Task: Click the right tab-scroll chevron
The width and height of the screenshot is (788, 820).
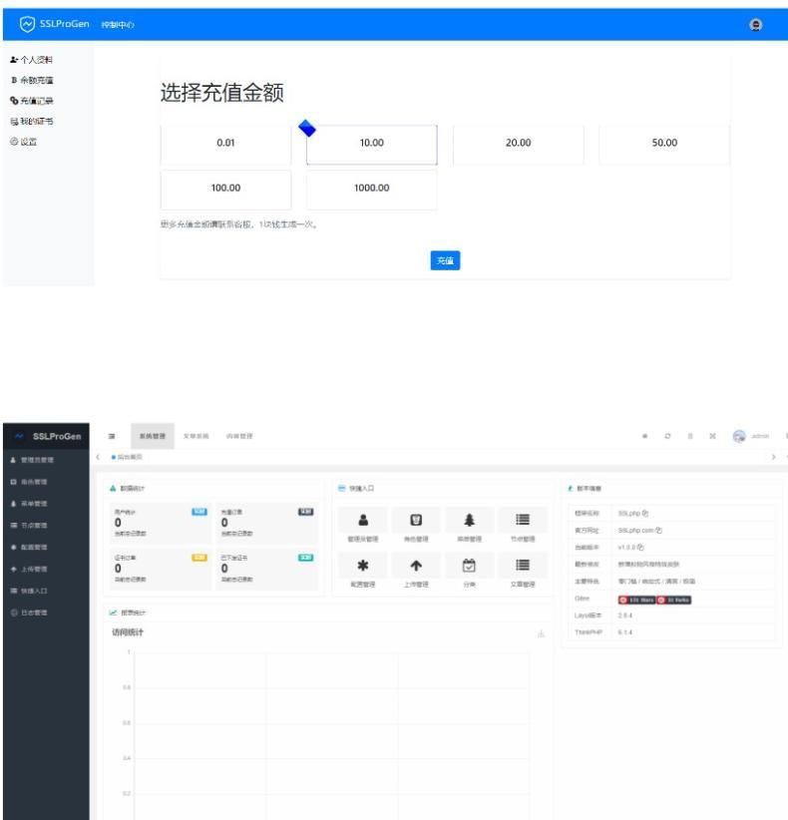Action: coord(773,457)
